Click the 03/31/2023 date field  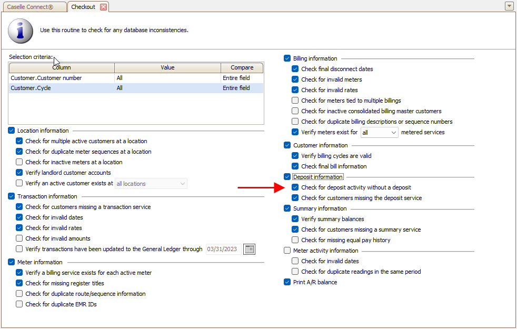tap(224, 249)
